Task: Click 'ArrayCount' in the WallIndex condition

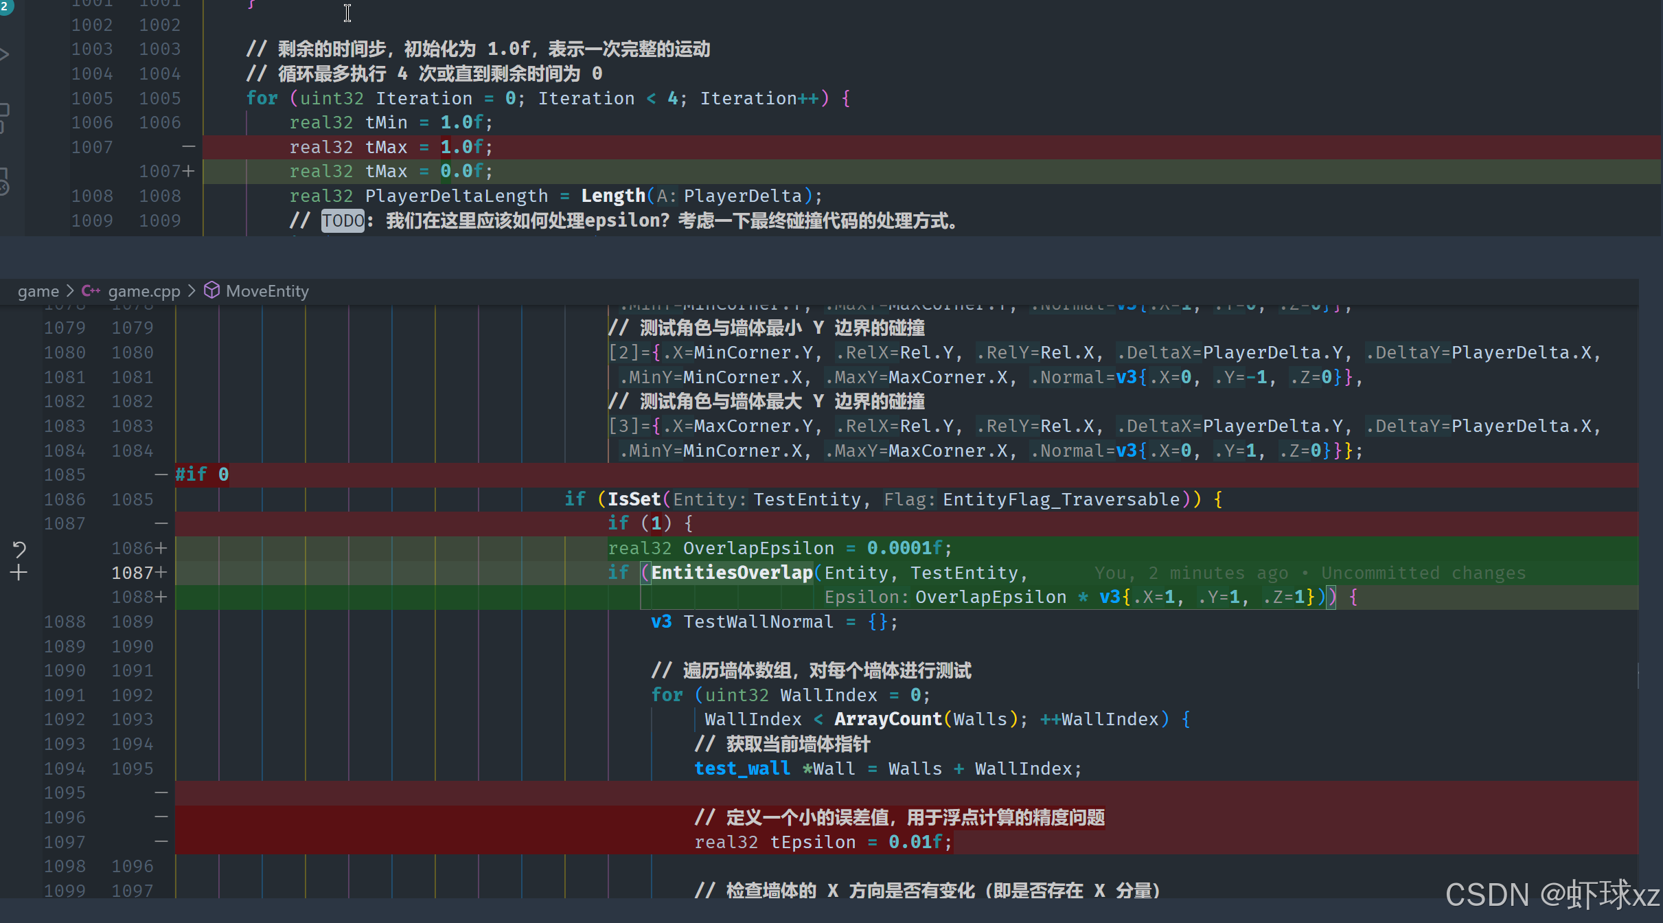Action: 888,719
